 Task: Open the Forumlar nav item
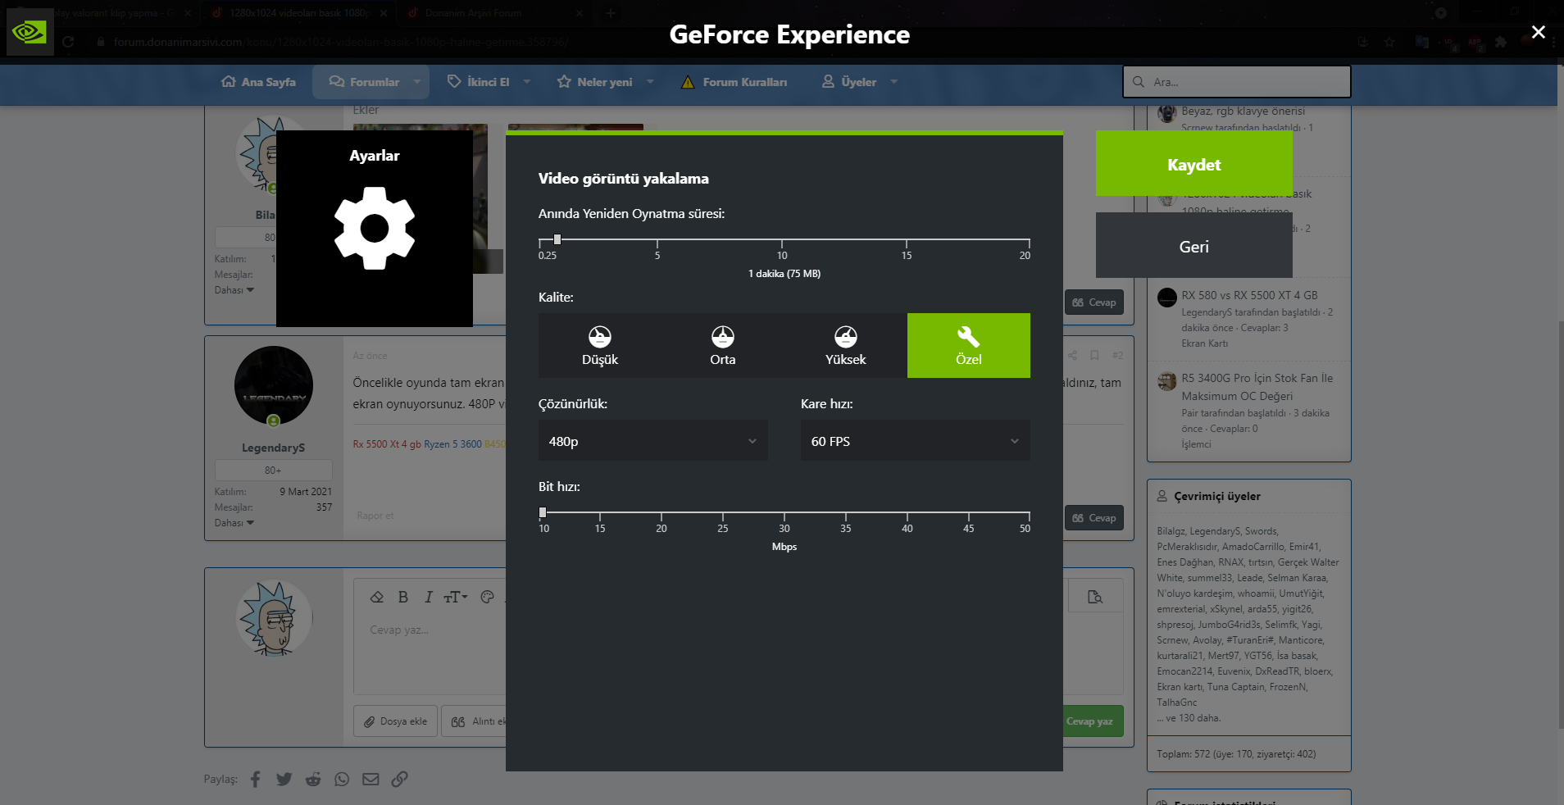pos(364,82)
